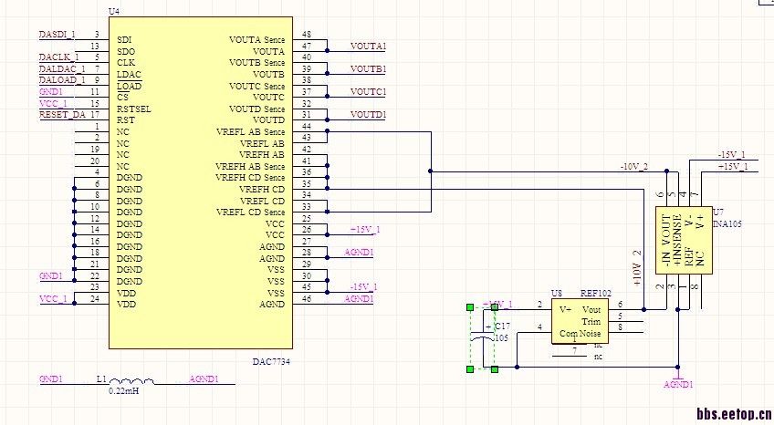Click the 0.22mH inductor value text
This screenshot has height=425, width=774.
[124, 390]
